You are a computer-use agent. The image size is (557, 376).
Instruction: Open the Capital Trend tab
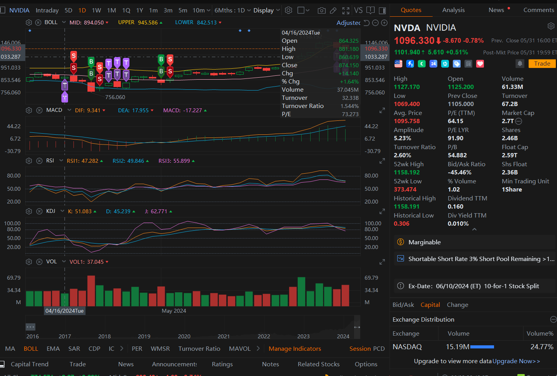coord(30,364)
